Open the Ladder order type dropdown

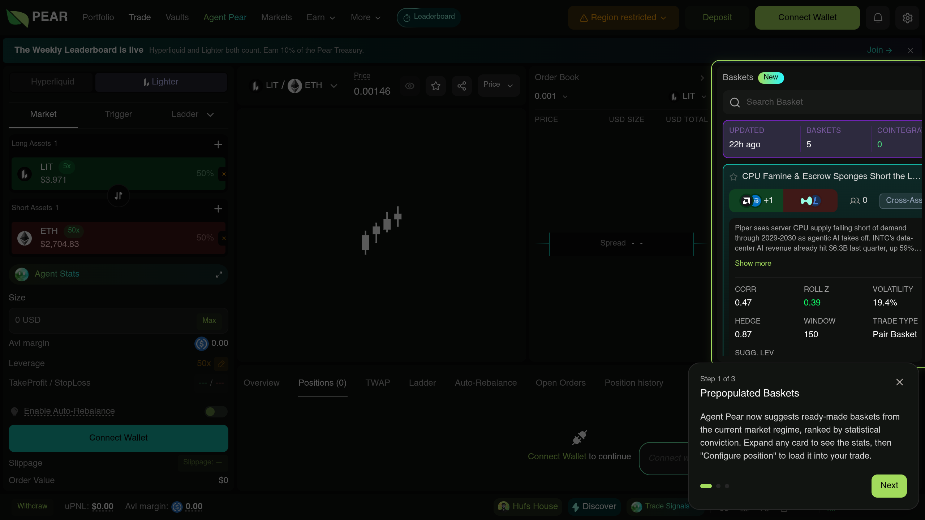pos(192,114)
